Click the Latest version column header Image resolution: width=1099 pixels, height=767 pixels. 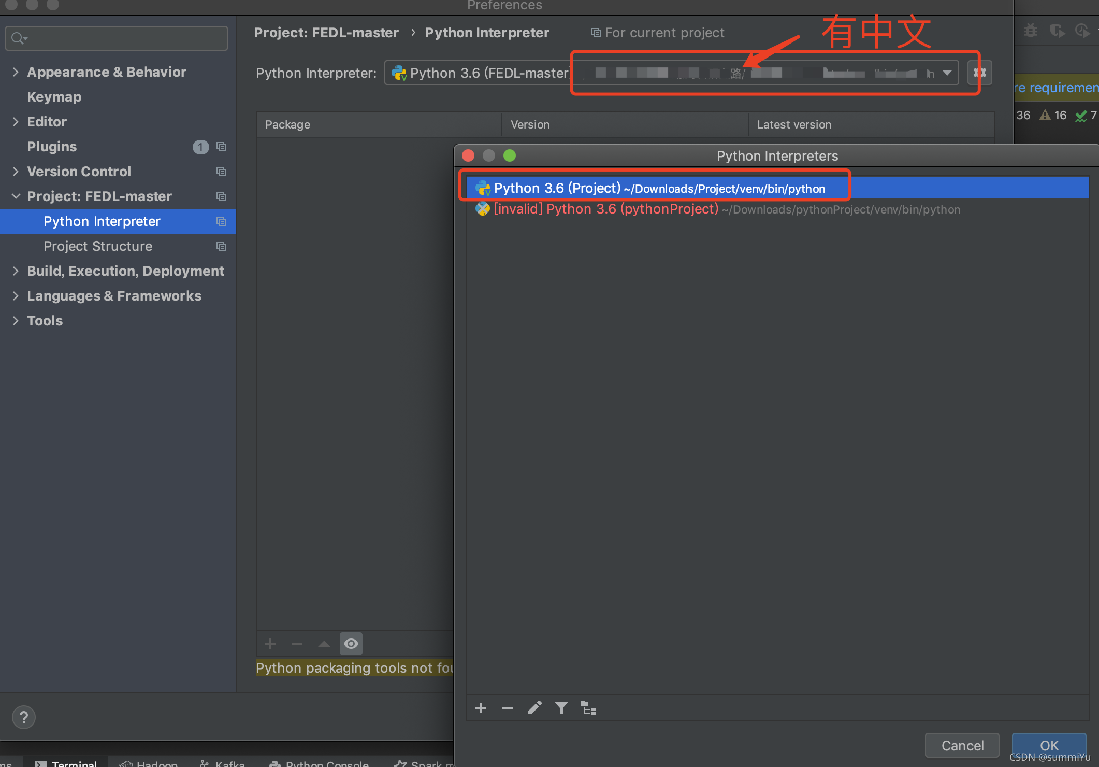coord(871,124)
